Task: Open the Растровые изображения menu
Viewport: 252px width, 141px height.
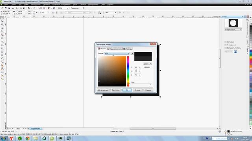Action: (61, 5)
